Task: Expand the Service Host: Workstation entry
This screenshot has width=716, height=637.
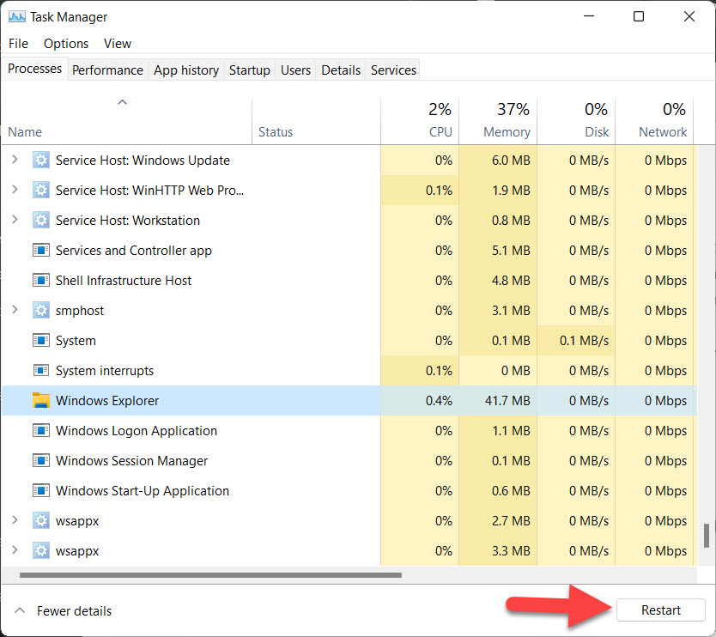Action: [x=15, y=221]
